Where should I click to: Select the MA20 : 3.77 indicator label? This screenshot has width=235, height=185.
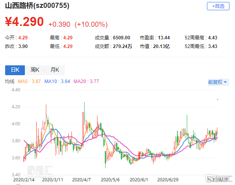(x=86, y=81)
